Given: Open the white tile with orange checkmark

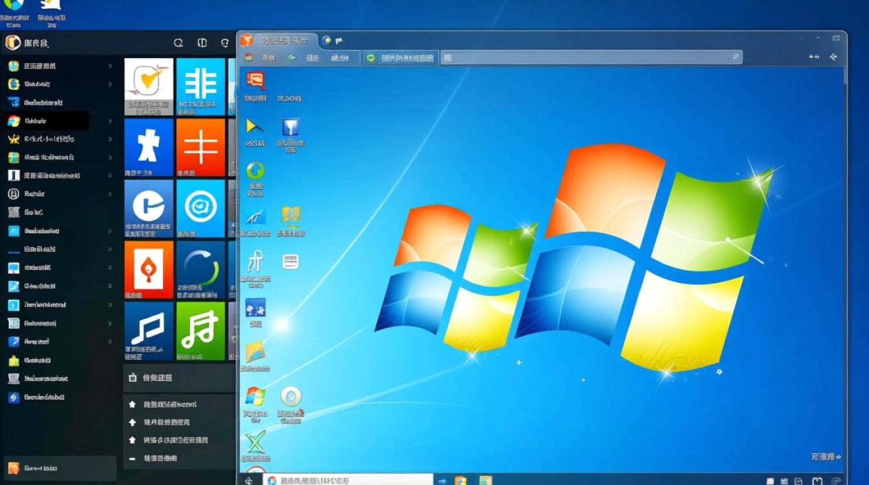Looking at the screenshot, I should click(149, 87).
